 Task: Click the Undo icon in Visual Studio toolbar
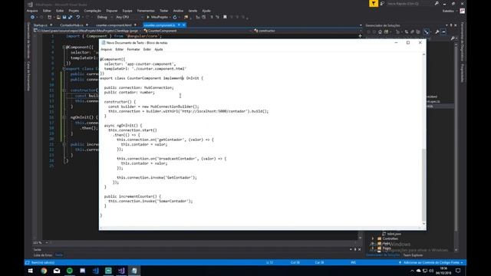[x=78, y=17]
